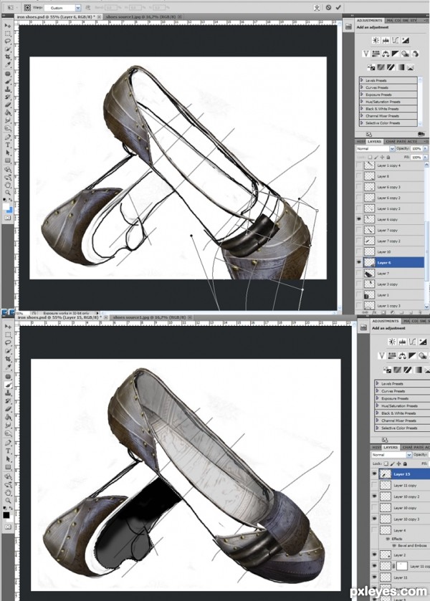Viewport: 430px width, 601px height.
Task: Select the Type tool in the lower window's toolbox
Action: point(8,451)
